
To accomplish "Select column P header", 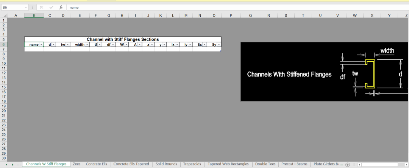I will point(231,16).
